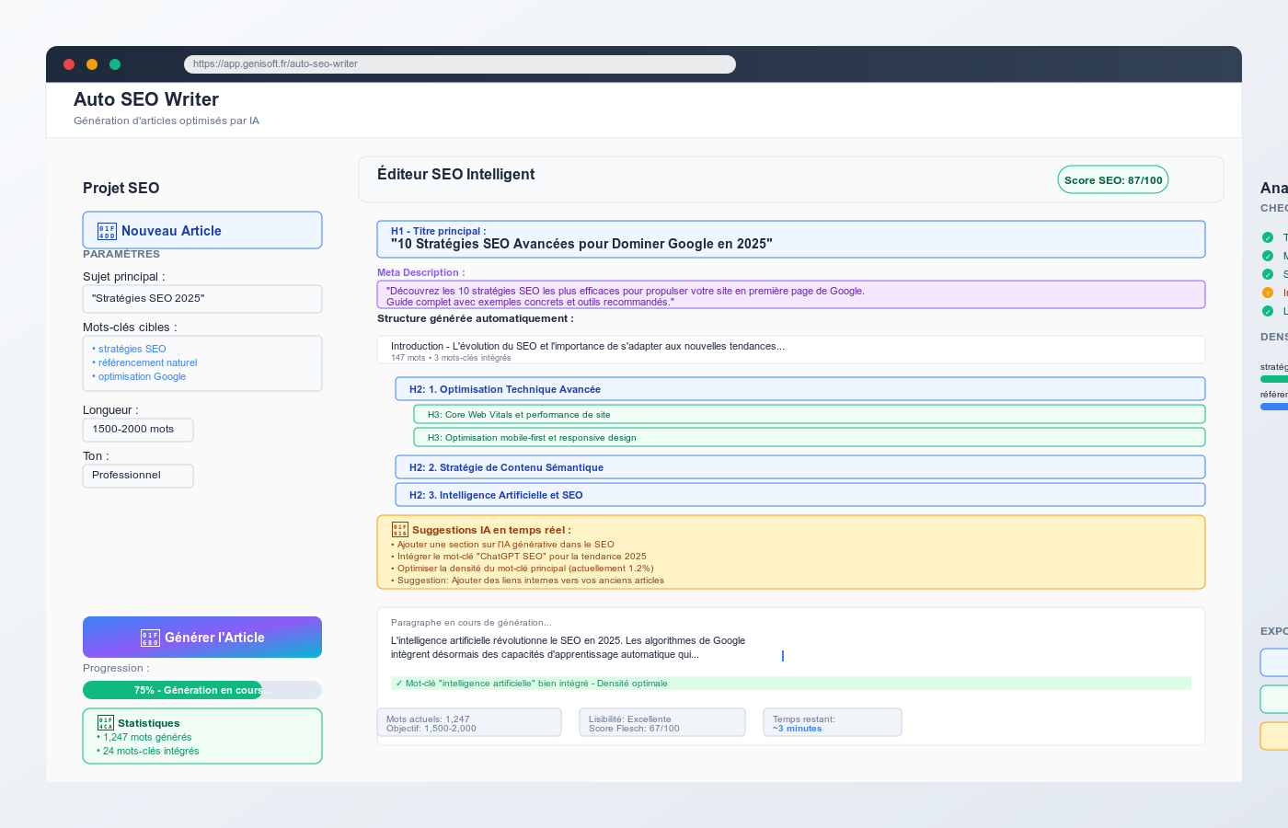Click inside the paragraph being generated
This screenshot has width=1288, height=828.
(569, 648)
